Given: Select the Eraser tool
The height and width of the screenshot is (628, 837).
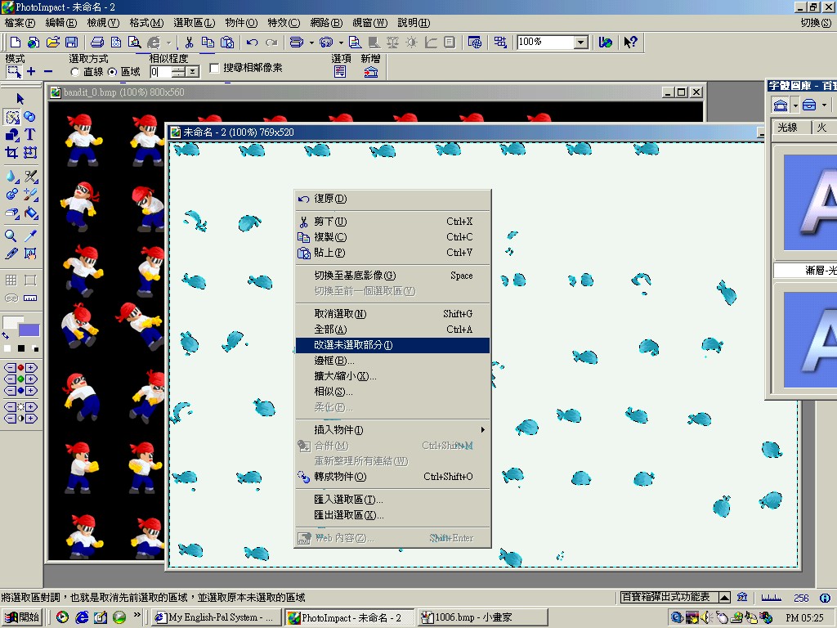Looking at the screenshot, I should pyautogui.click(x=11, y=213).
